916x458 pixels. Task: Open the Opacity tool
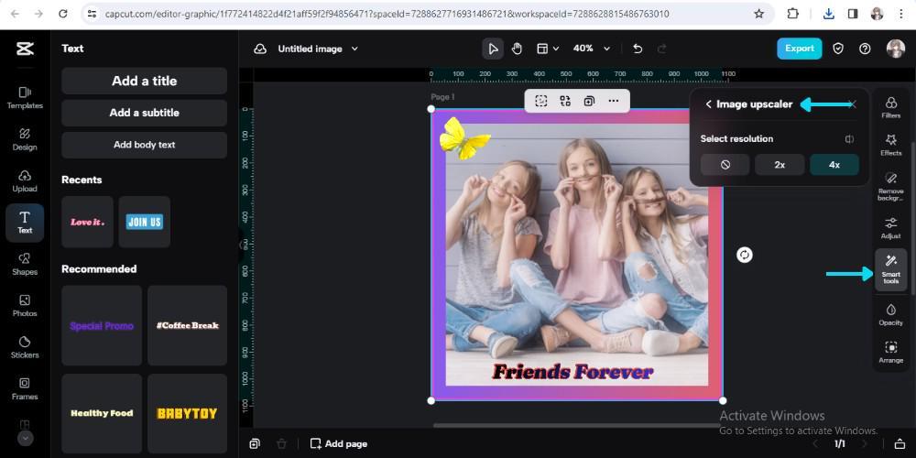tap(891, 314)
